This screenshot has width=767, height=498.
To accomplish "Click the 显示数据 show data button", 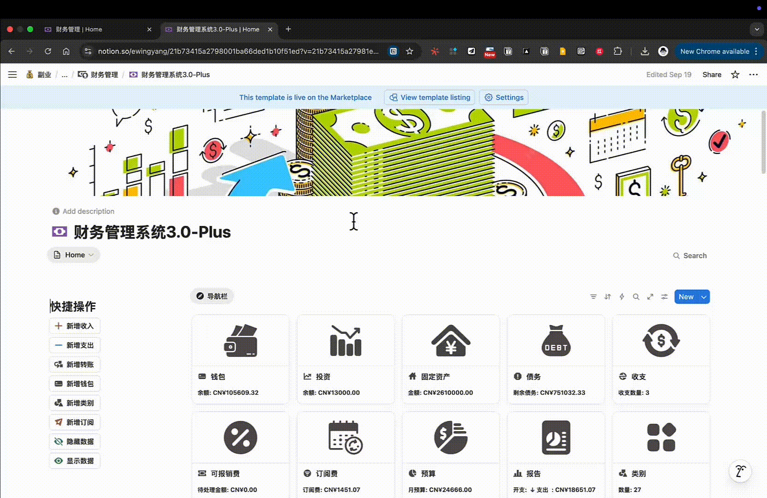I will [x=75, y=461].
